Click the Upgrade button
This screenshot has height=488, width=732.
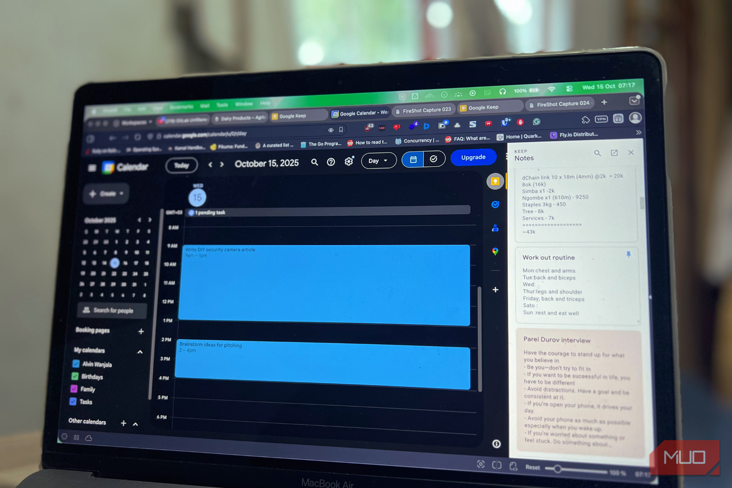(473, 157)
